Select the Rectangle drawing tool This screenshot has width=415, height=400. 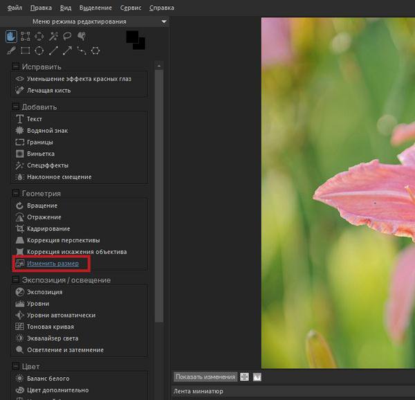pos(25,51)
